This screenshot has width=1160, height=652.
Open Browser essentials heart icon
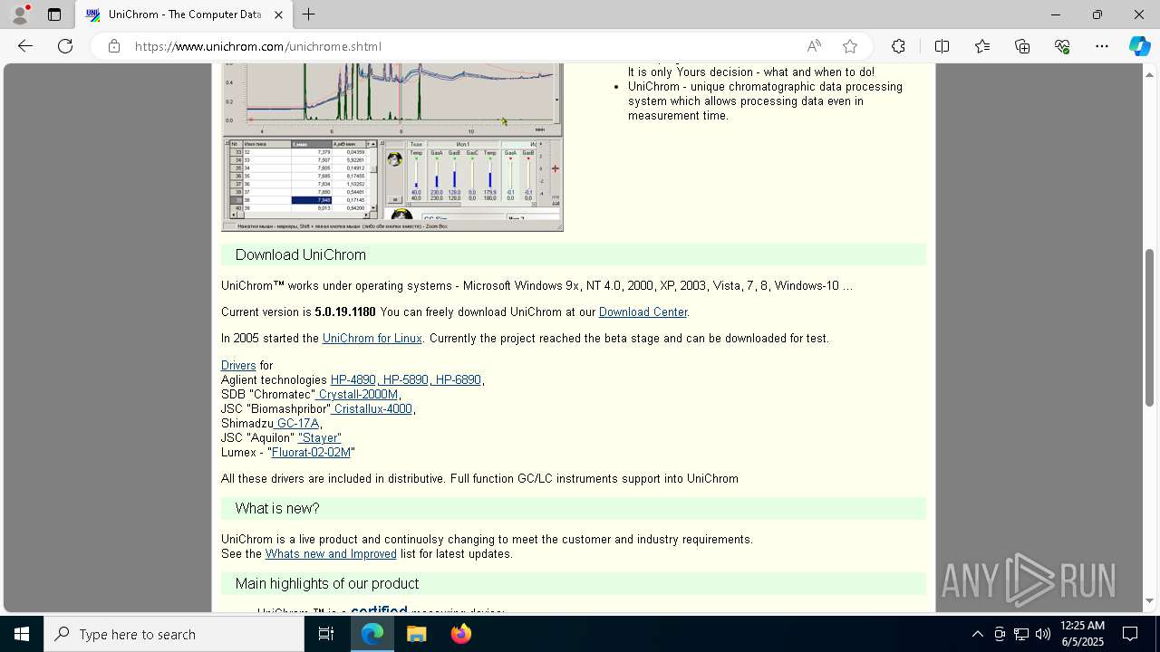tap(1062, 46)
